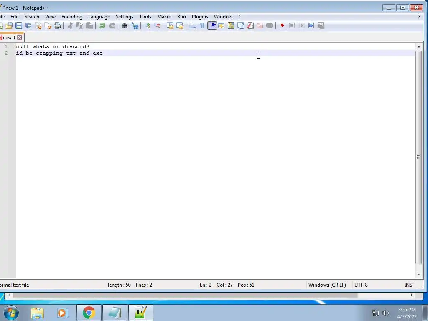
Task: Open the Function List icon
Action: (x=250, y=25)
